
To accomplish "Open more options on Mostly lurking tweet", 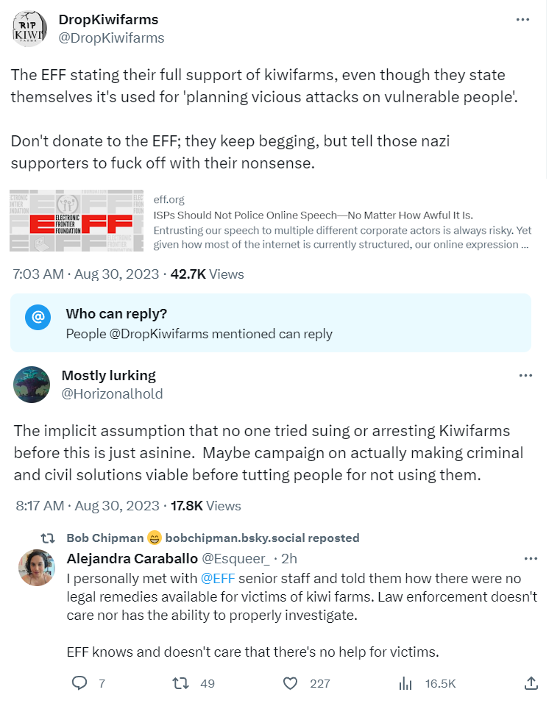I will [525, 375].
